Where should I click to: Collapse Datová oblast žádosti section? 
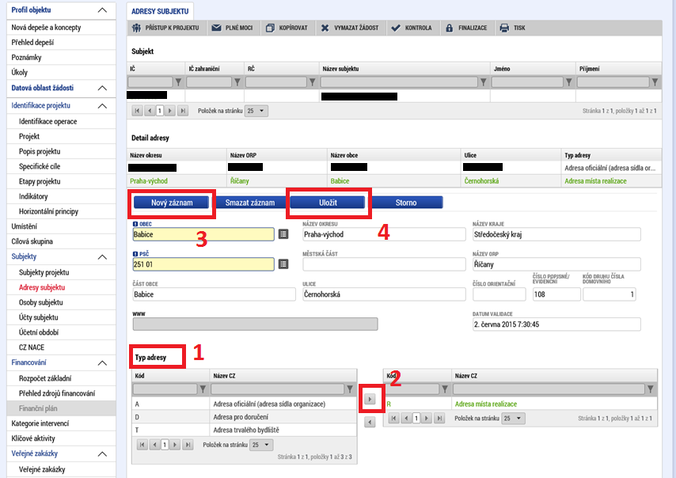pos(102,88)
